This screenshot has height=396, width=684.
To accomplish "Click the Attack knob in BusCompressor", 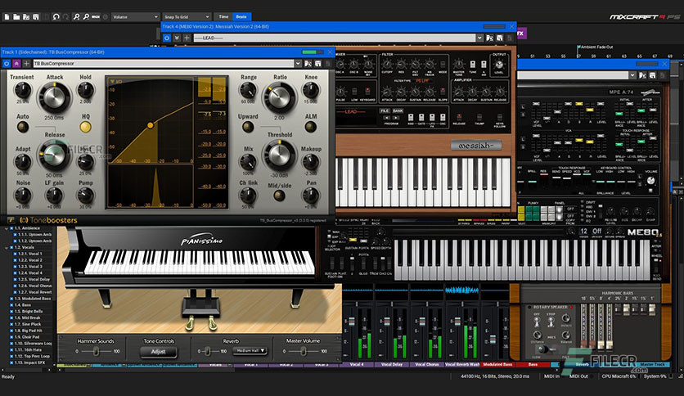I will [x=55, y=97].
